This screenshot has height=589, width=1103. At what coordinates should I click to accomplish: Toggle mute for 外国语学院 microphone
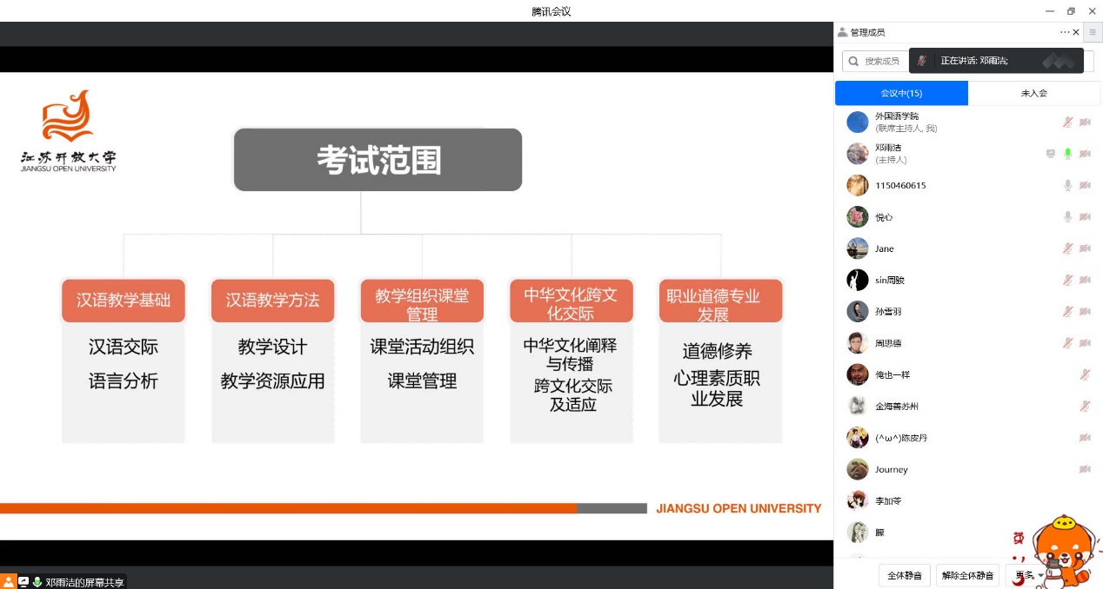click(x=1067, y=122)
